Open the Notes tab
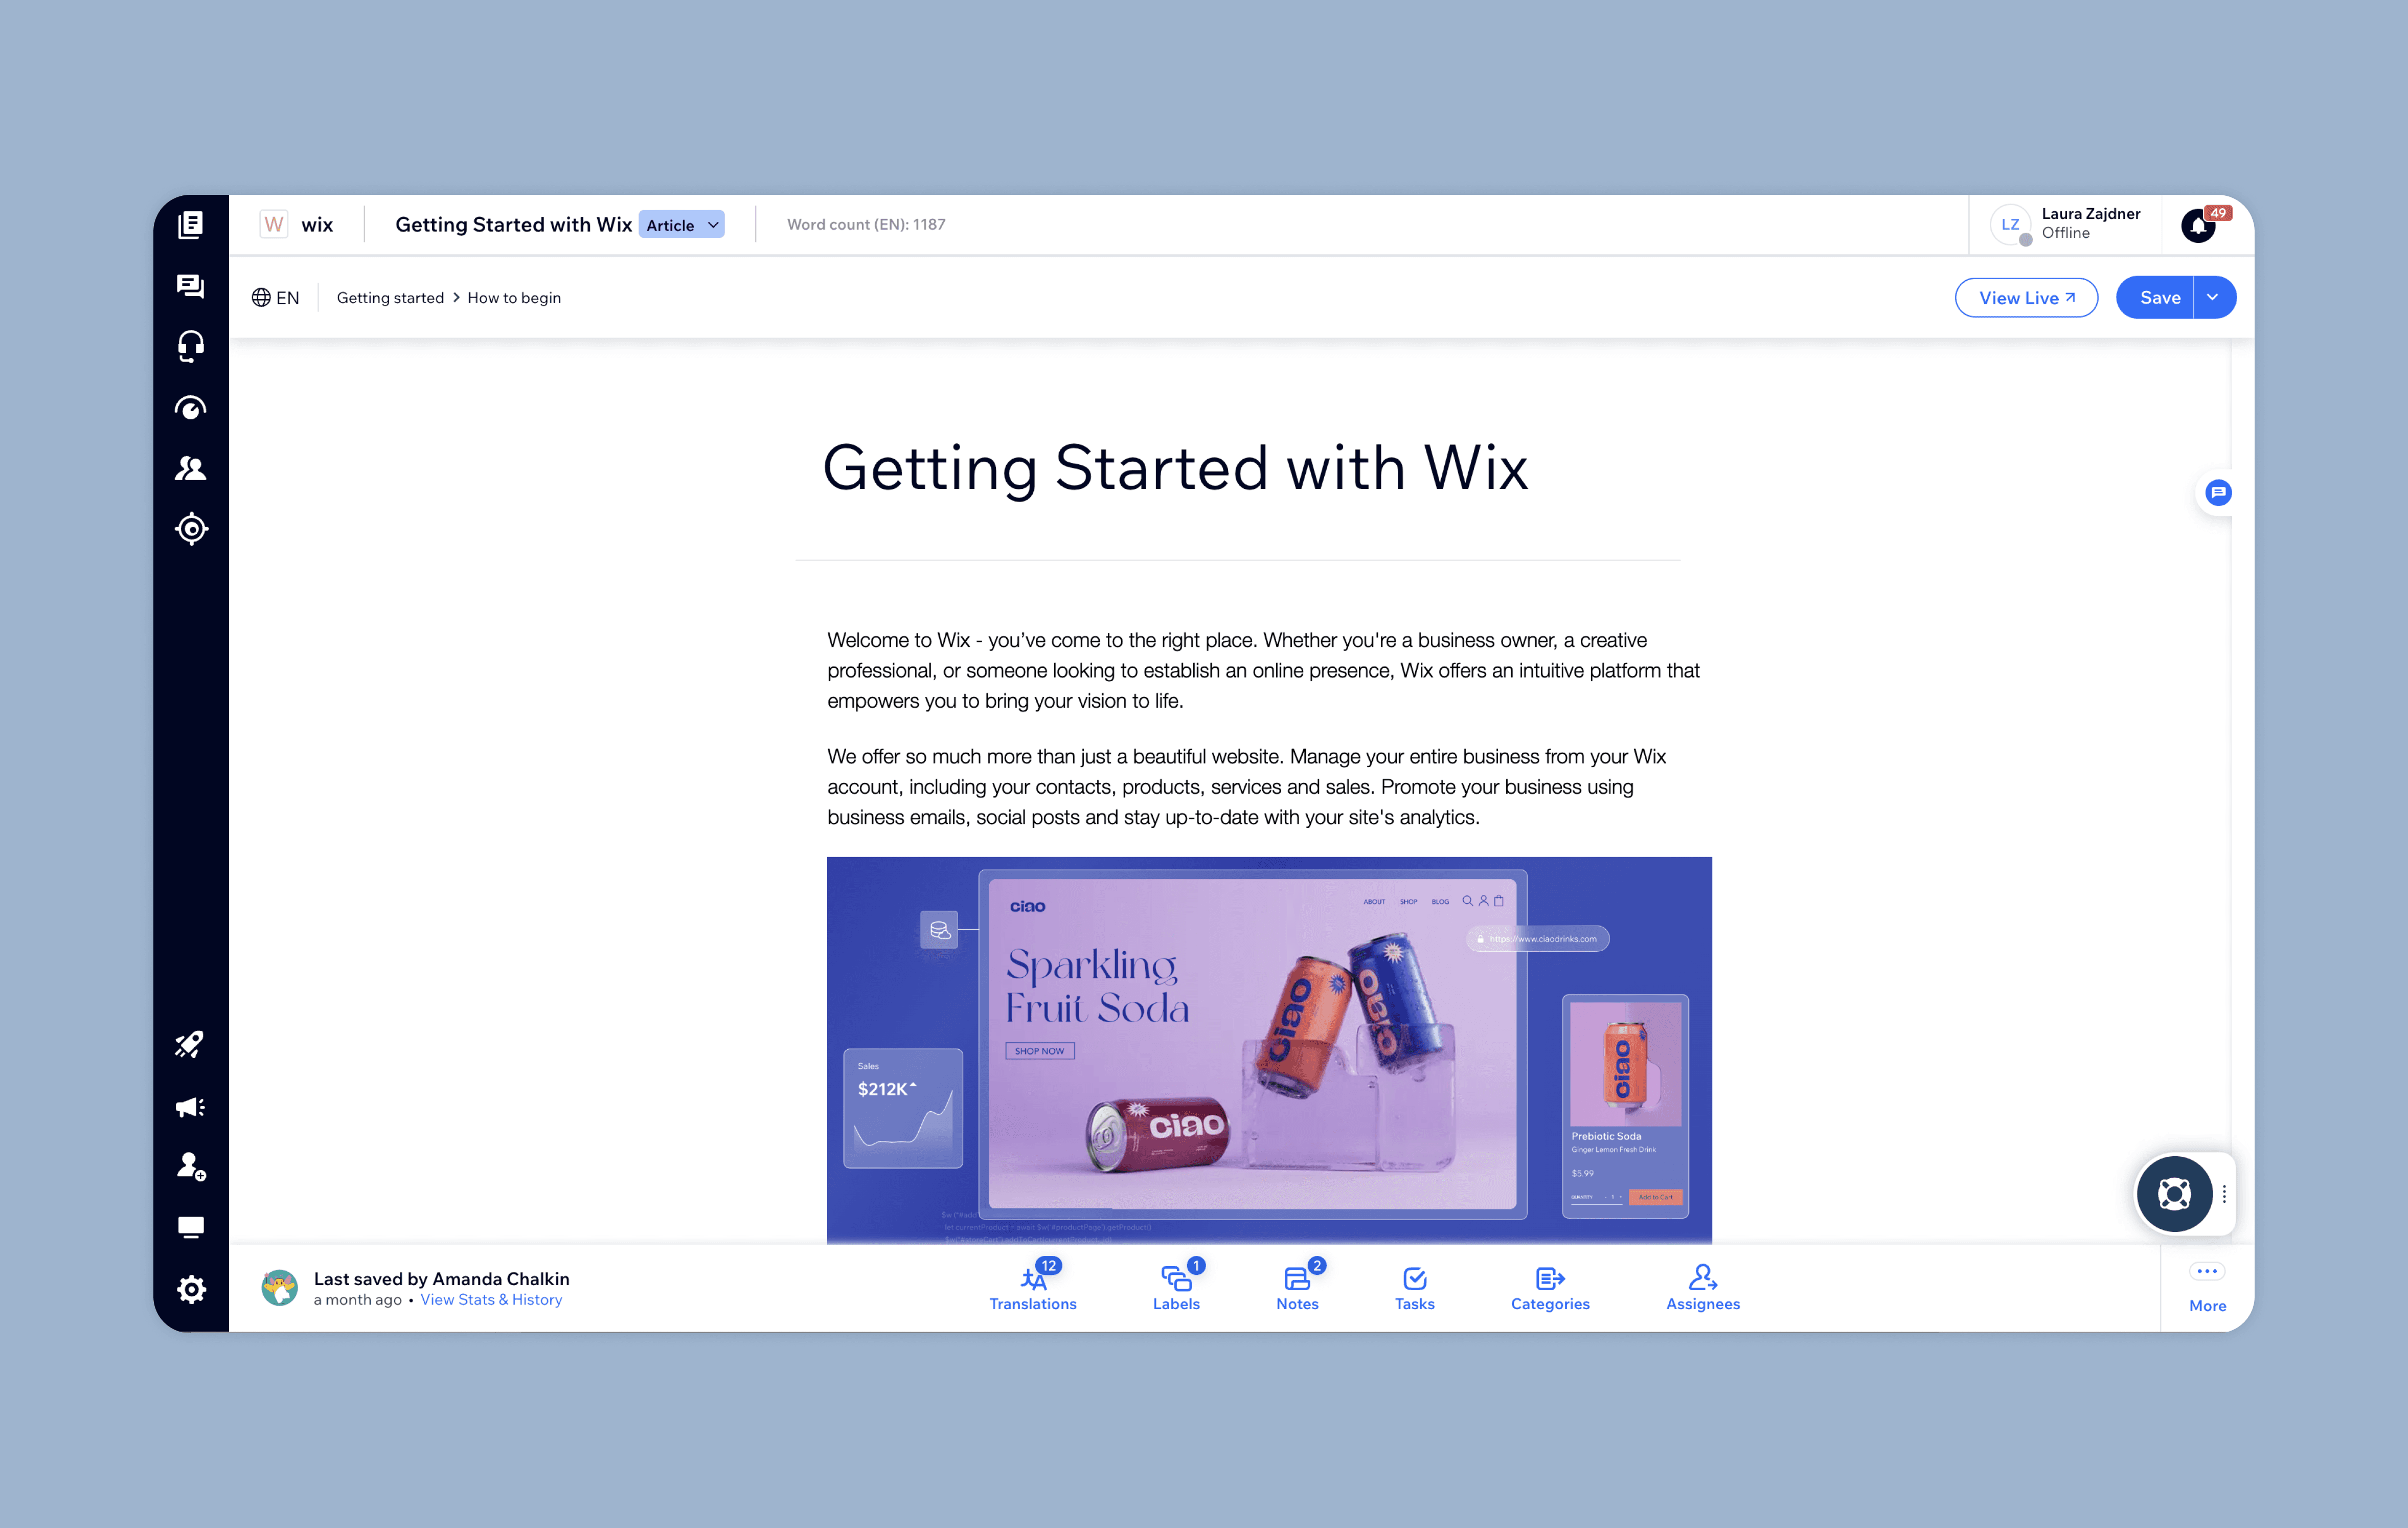This screenshot has width=2408, height=1528. (1297, 1287)
